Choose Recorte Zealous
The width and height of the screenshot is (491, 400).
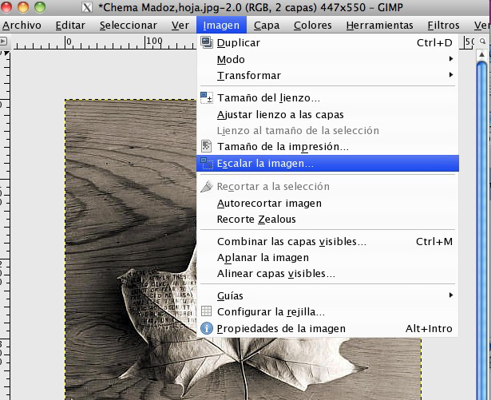[327, 219]
